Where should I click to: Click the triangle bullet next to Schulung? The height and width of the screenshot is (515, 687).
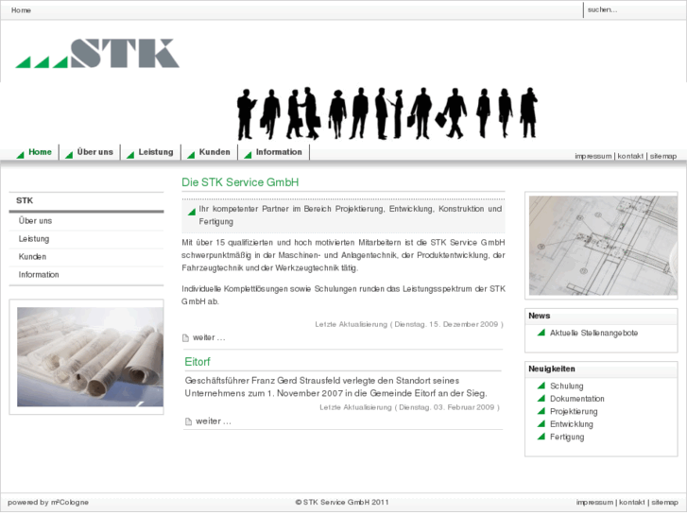pos(541,386)
